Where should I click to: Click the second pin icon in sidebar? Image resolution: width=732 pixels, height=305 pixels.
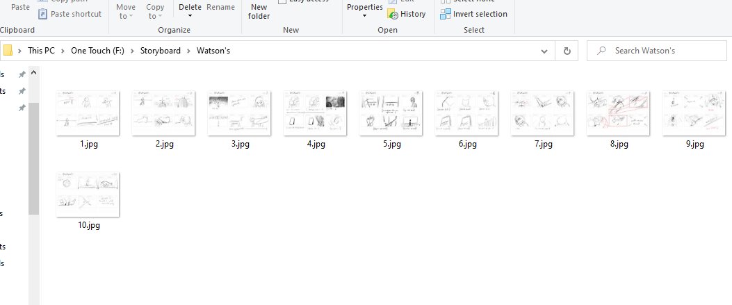22,91
